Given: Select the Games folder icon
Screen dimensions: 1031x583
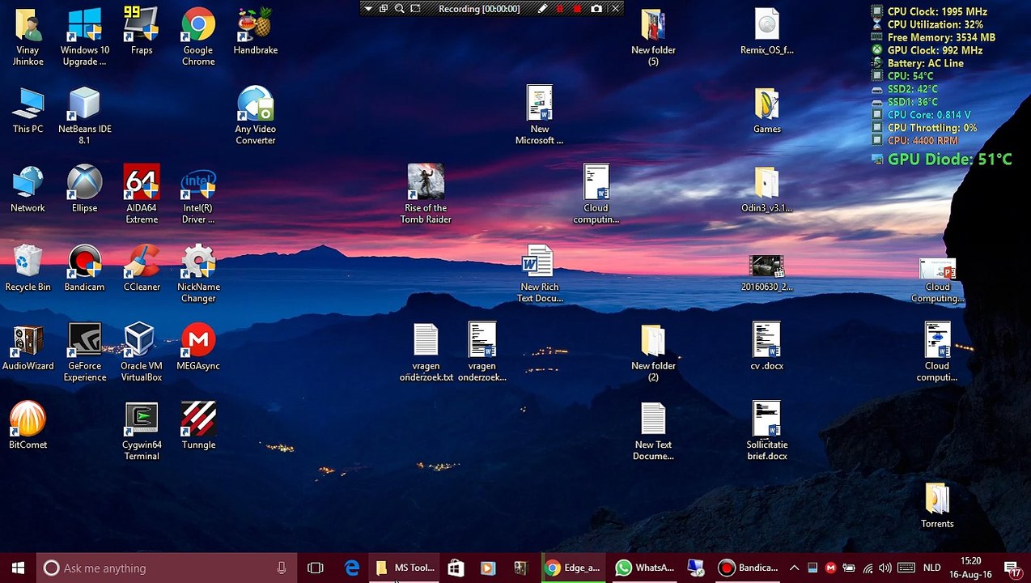Looking at the screenshot, I should click(766, 110).
